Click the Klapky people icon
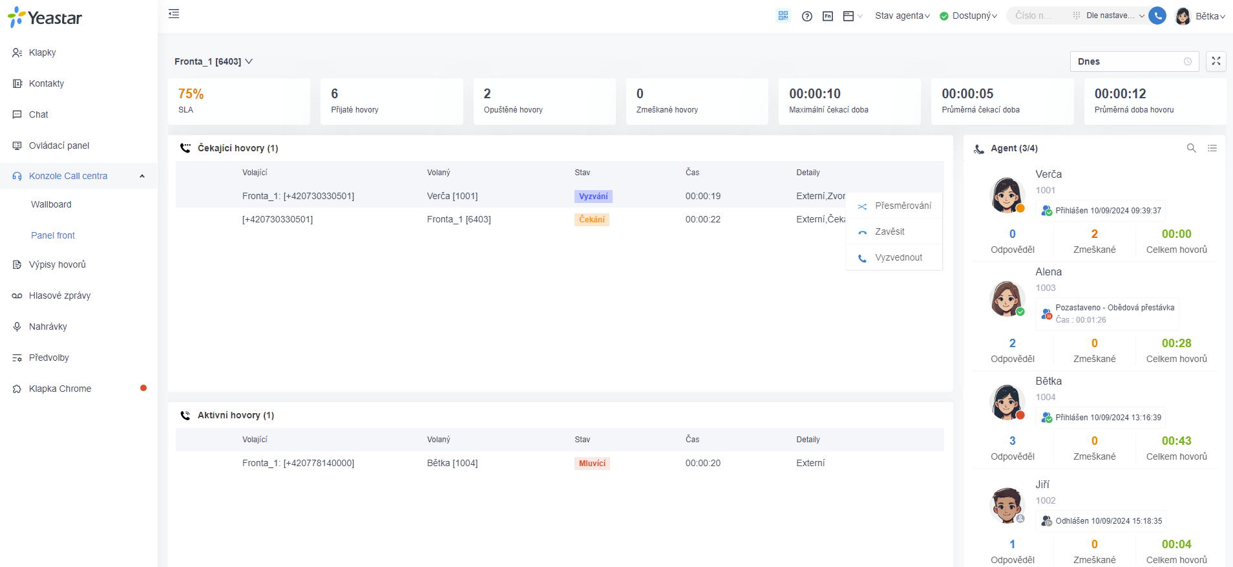Image resolution: width=1233 pixels, height=567 pixels. coord(17,52)
